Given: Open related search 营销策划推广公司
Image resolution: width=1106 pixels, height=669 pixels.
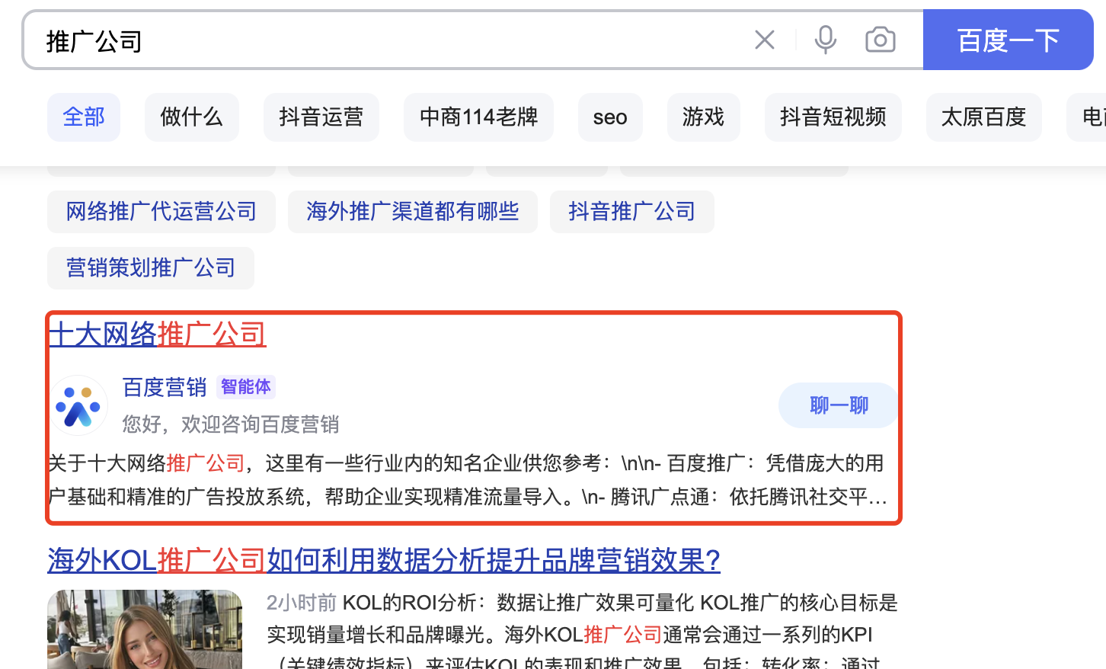Looking at the screenshot, I should pos(150,268).
